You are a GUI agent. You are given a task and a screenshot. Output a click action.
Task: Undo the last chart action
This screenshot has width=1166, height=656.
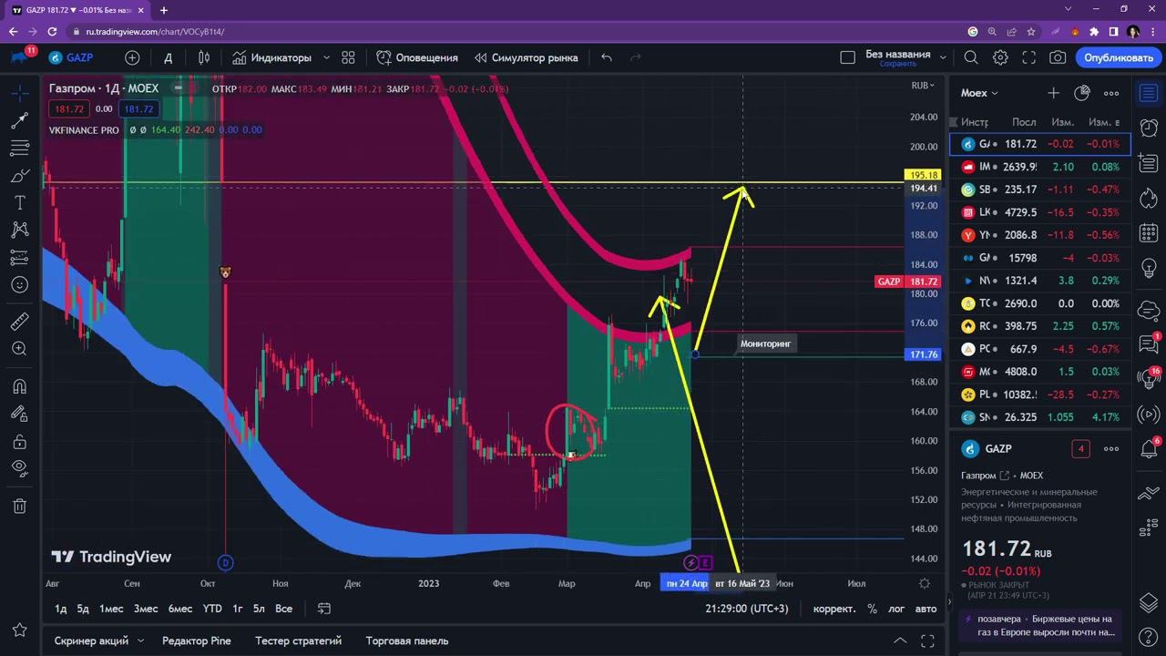click(x=607, y=57)
